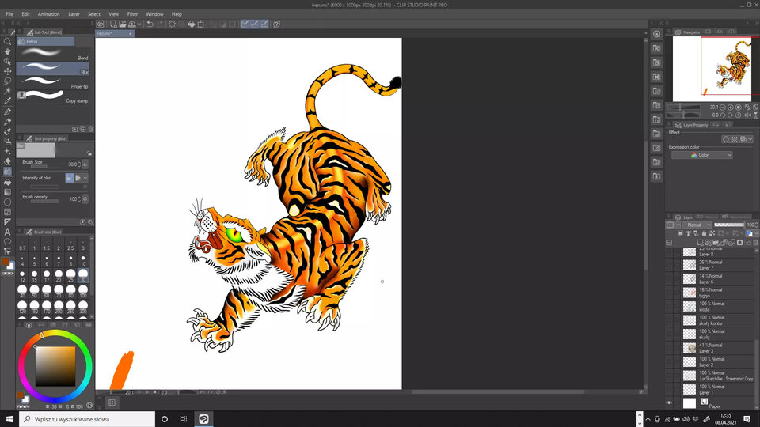Screen dimensions: 760x427
Task: Select the Move layer tool
Action: coord(7,71)
